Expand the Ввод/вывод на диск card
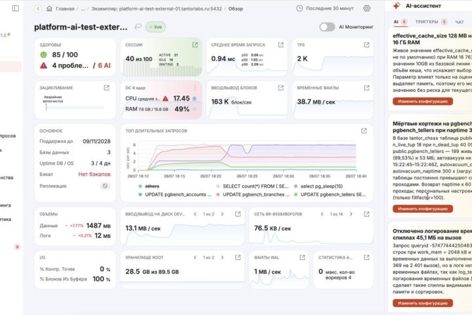The image size is (472, 315). coord(238,214)
